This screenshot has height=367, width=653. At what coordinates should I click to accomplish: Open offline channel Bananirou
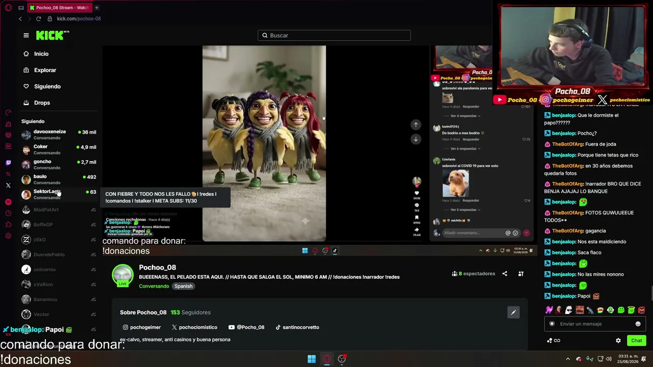tap(59, 299)
